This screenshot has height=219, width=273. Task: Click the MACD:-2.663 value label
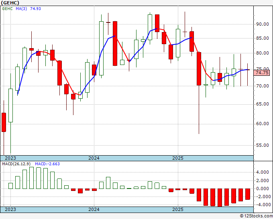47,164
